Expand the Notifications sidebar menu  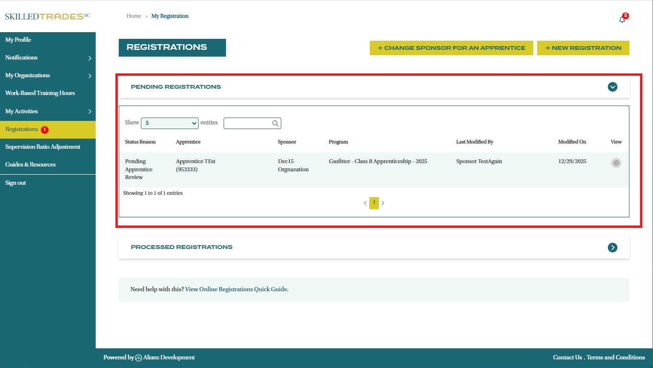[89, 58]
